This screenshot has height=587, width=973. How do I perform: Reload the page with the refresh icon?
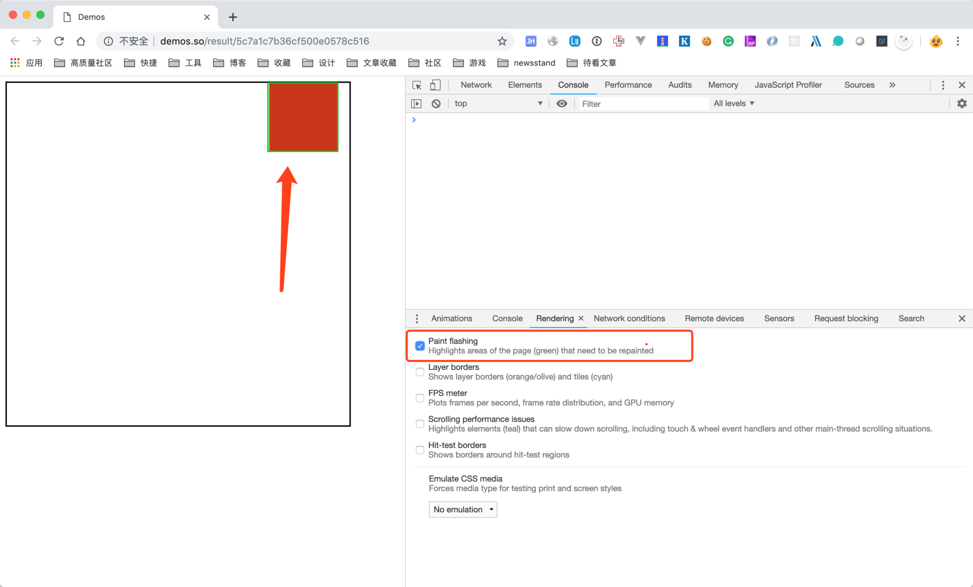(59, 41)
